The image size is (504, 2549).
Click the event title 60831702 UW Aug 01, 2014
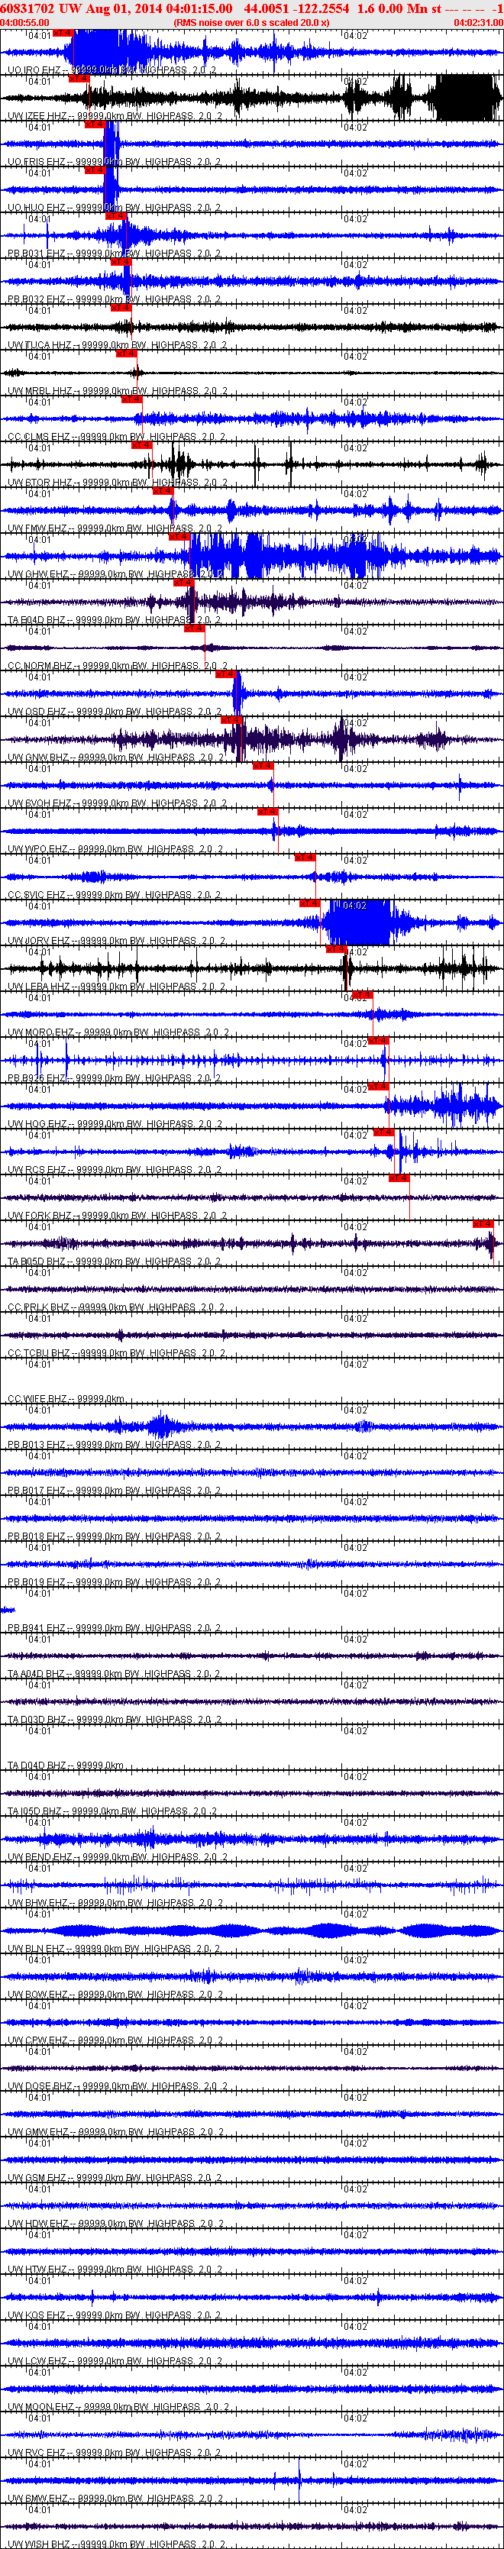80,8
